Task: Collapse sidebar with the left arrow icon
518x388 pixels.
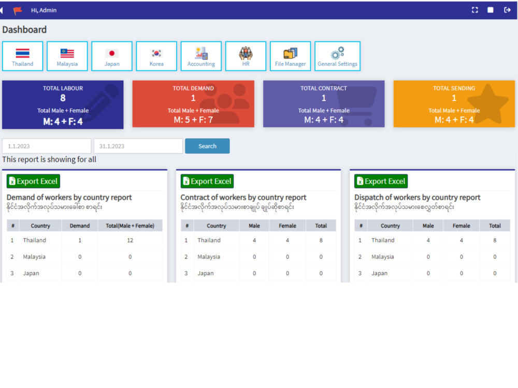Action: pos(2,10)
